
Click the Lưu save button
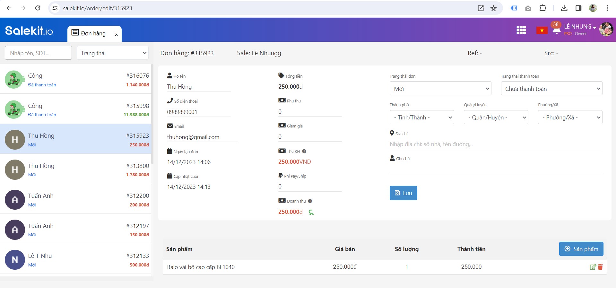pyautogui.click(x=403, y=193)
